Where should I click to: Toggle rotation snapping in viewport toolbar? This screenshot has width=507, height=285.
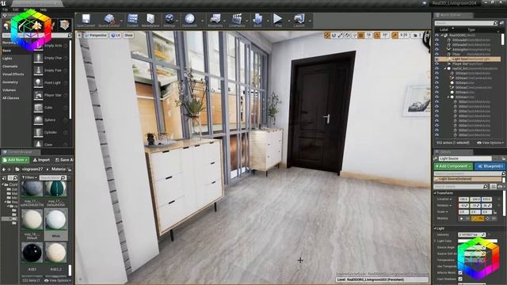[377, 35]
